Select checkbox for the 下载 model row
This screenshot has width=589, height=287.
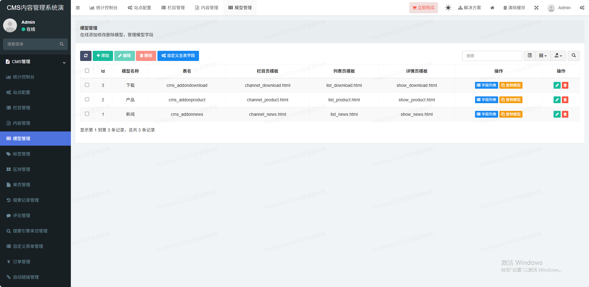(87, 85)
